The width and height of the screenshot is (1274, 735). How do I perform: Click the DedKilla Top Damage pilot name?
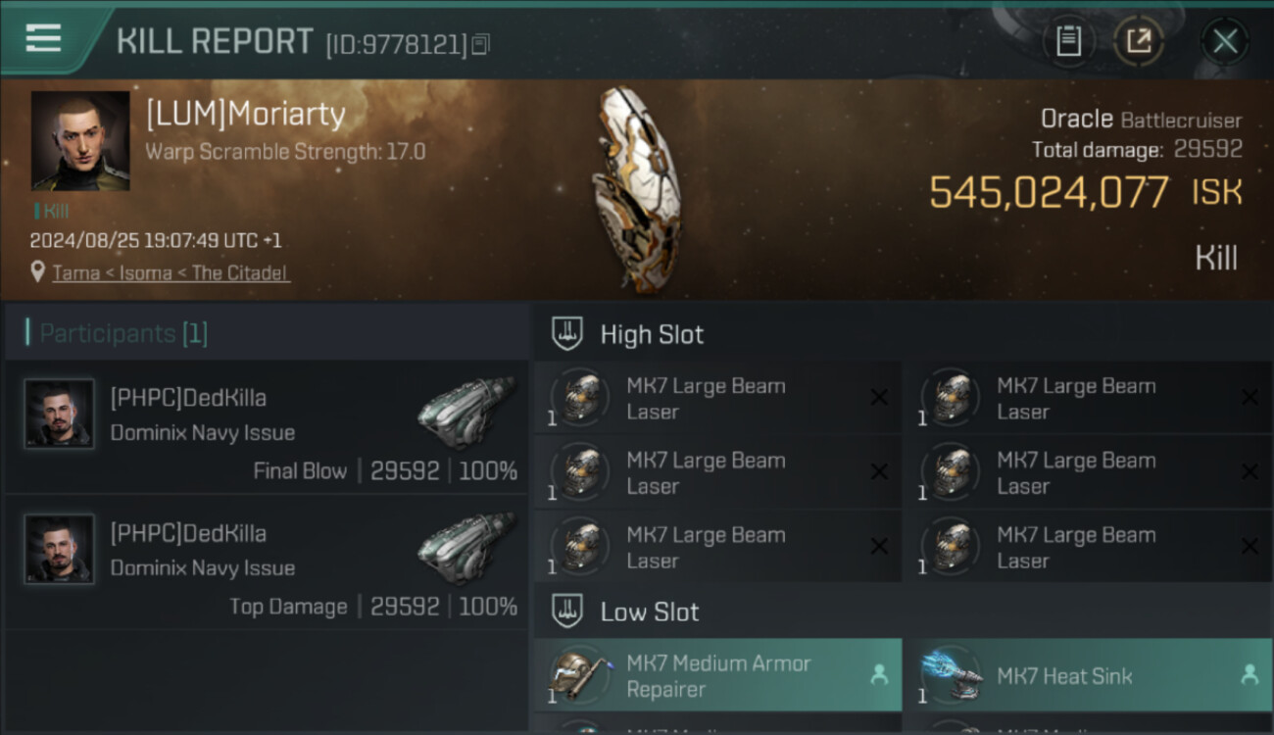tap(188, 533)
